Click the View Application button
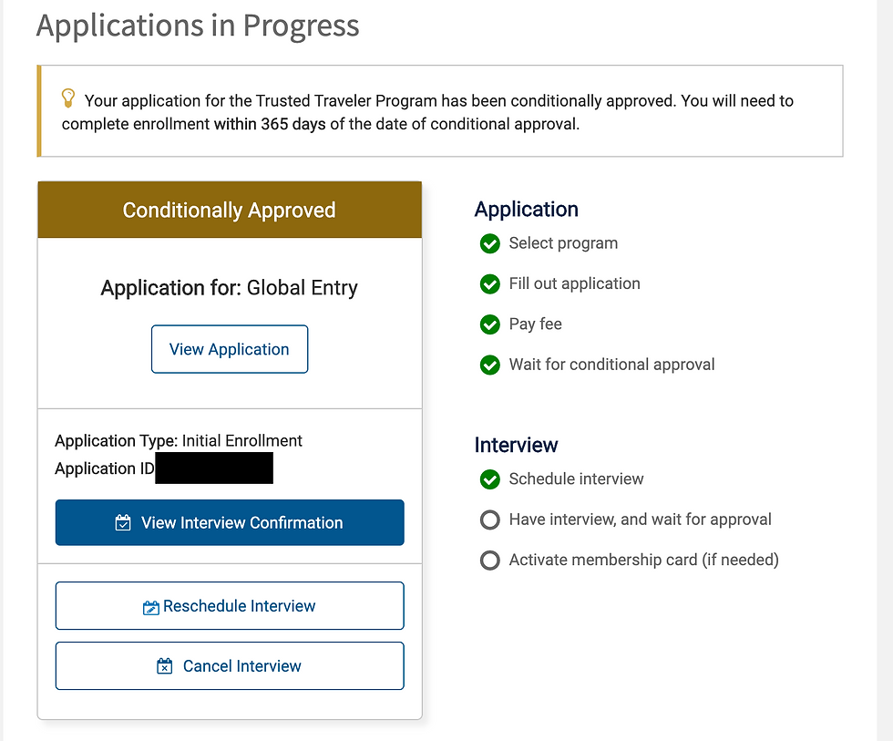The height and width of the screenshot is (741, 893). (x=230, y=349)
